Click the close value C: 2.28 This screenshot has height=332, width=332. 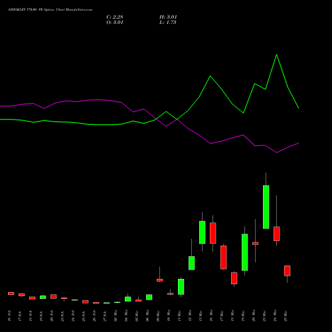click(x=115, y=17)
